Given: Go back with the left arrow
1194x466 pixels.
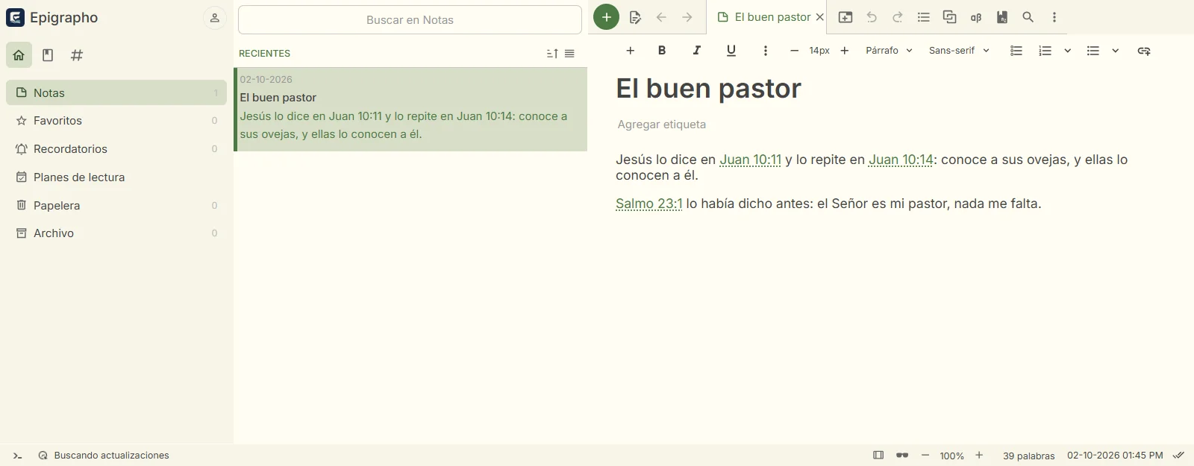Looking at the screenshot, I should click(x=661, y=17).
